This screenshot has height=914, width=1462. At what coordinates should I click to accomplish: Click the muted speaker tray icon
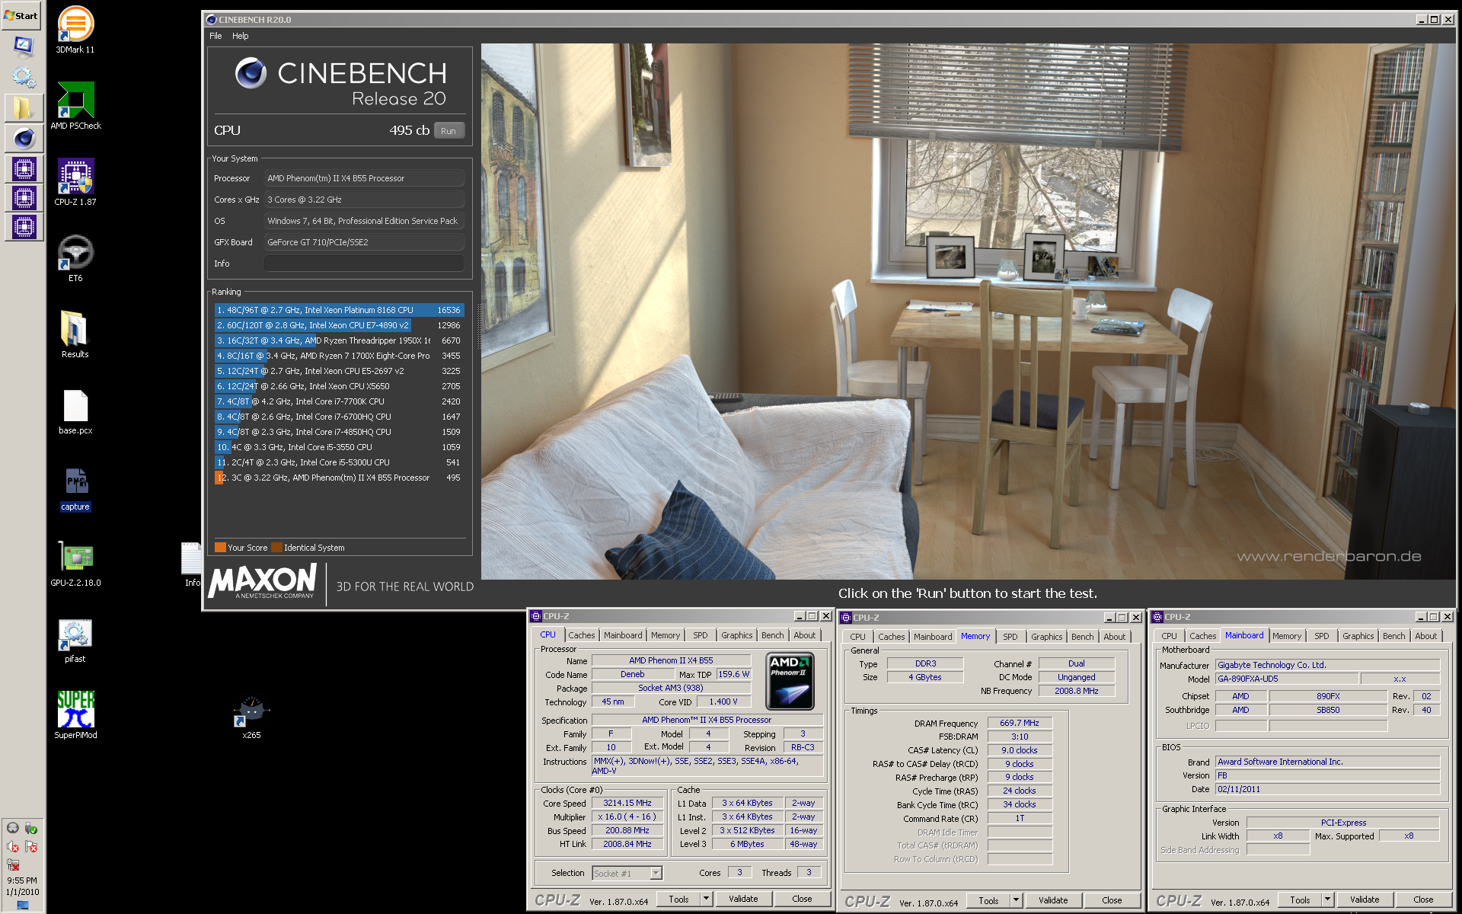pyautogui.click(x=13, y=846)
